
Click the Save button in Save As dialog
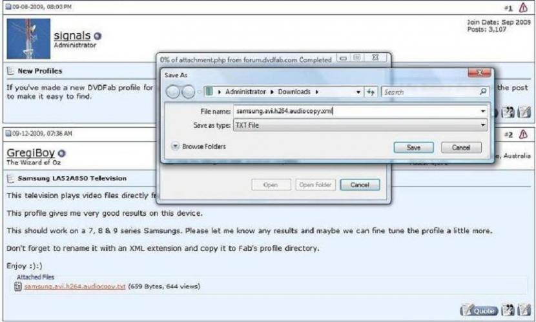click(x=413, y=148)
